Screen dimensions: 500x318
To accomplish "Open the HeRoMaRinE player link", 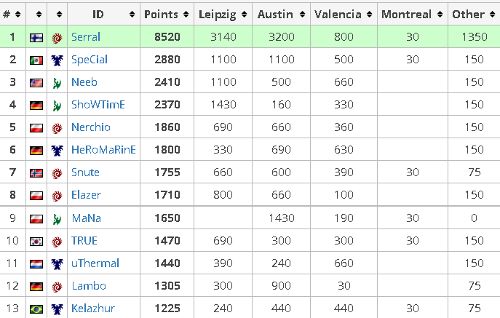I will click(103, 150).
